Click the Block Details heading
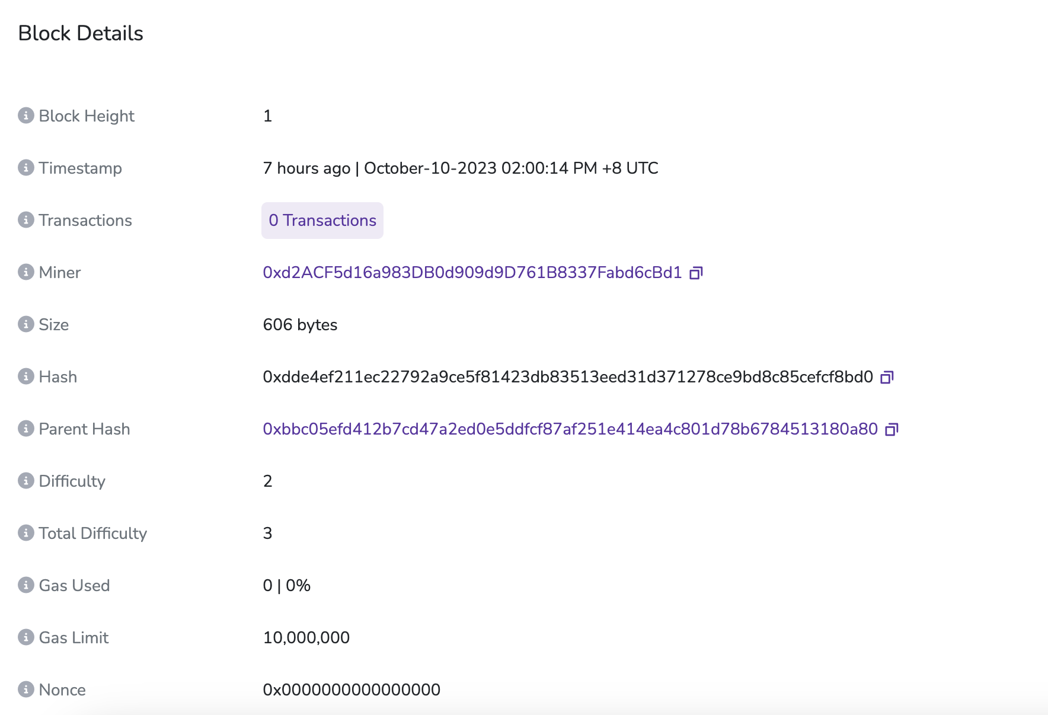Viewport: 1048px width, 715px height. tap(81, 33)
